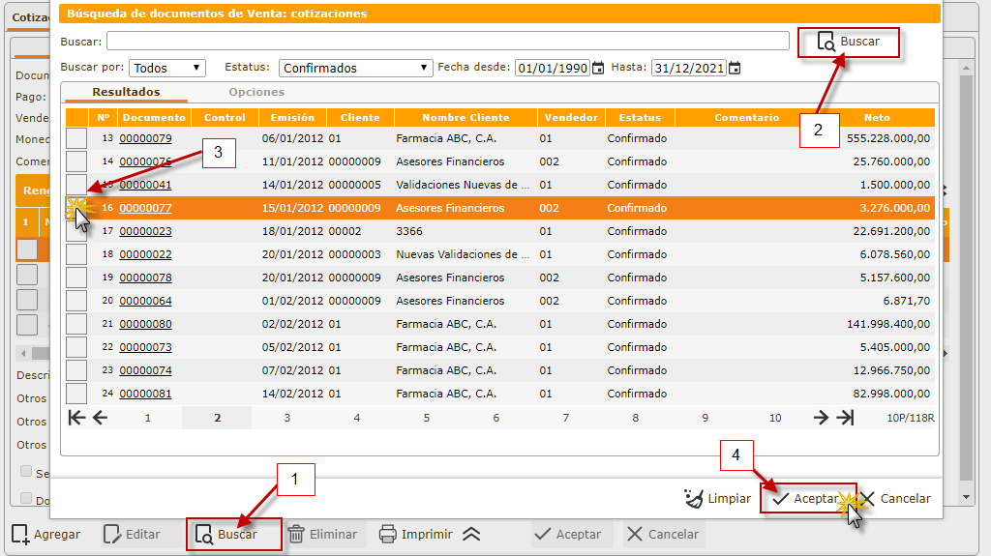Open the Hasta date calendar picker

735,69
